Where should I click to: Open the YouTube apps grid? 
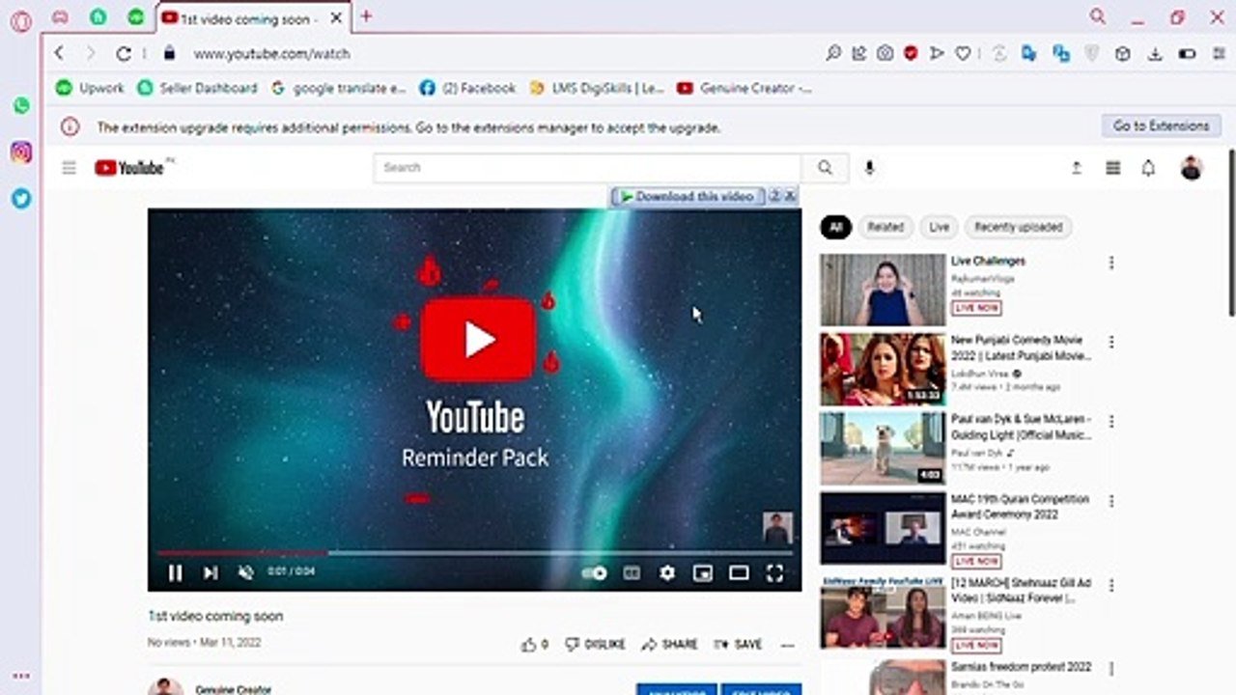pyautogui.click(x=1113, y=168)
